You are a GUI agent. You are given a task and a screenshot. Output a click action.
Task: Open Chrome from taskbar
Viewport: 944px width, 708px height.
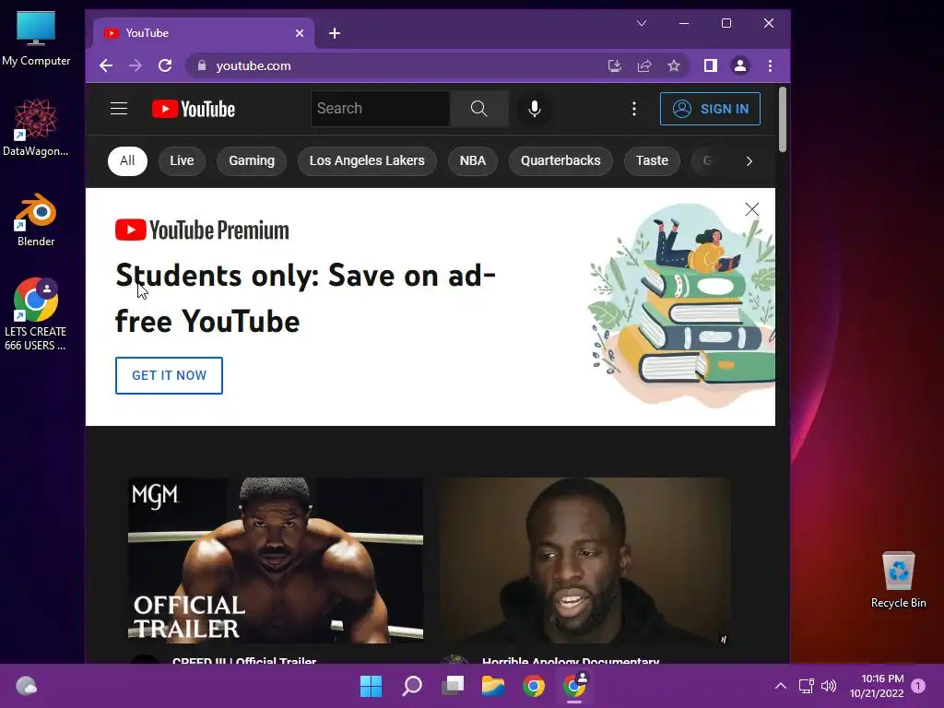(x=534, y=686)
